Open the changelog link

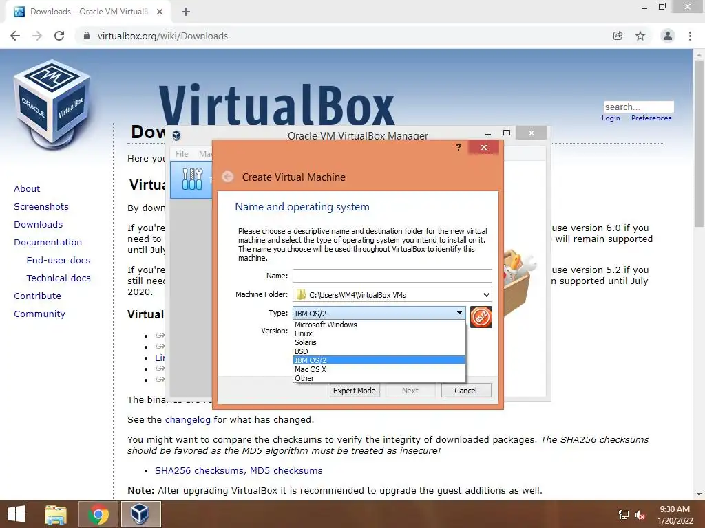tap(187, 420)
